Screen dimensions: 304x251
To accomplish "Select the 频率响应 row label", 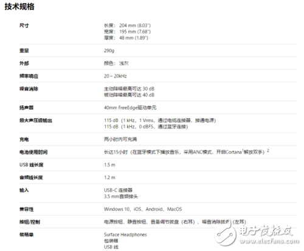I will (x=29, y=76).
